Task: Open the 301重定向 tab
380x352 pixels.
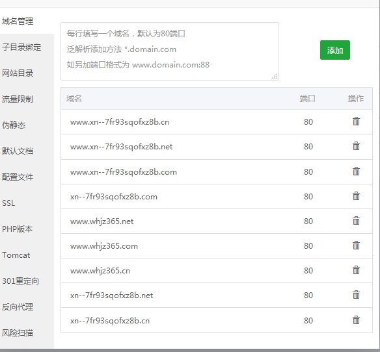Action: coord(20,281)
